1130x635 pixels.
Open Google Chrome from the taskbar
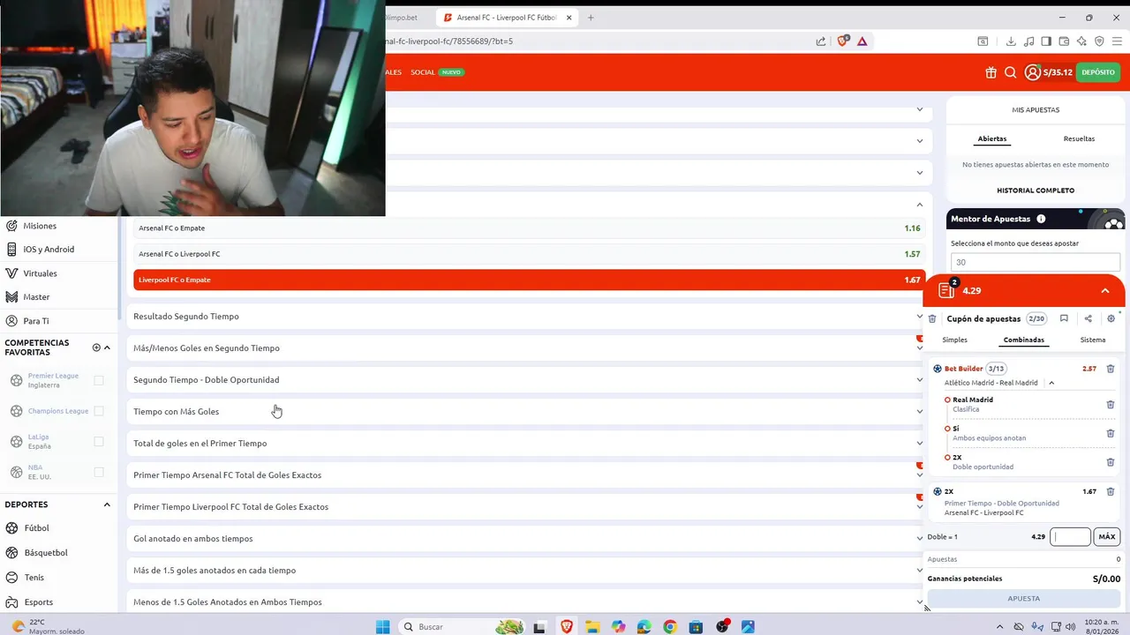[x=670, y=627]
